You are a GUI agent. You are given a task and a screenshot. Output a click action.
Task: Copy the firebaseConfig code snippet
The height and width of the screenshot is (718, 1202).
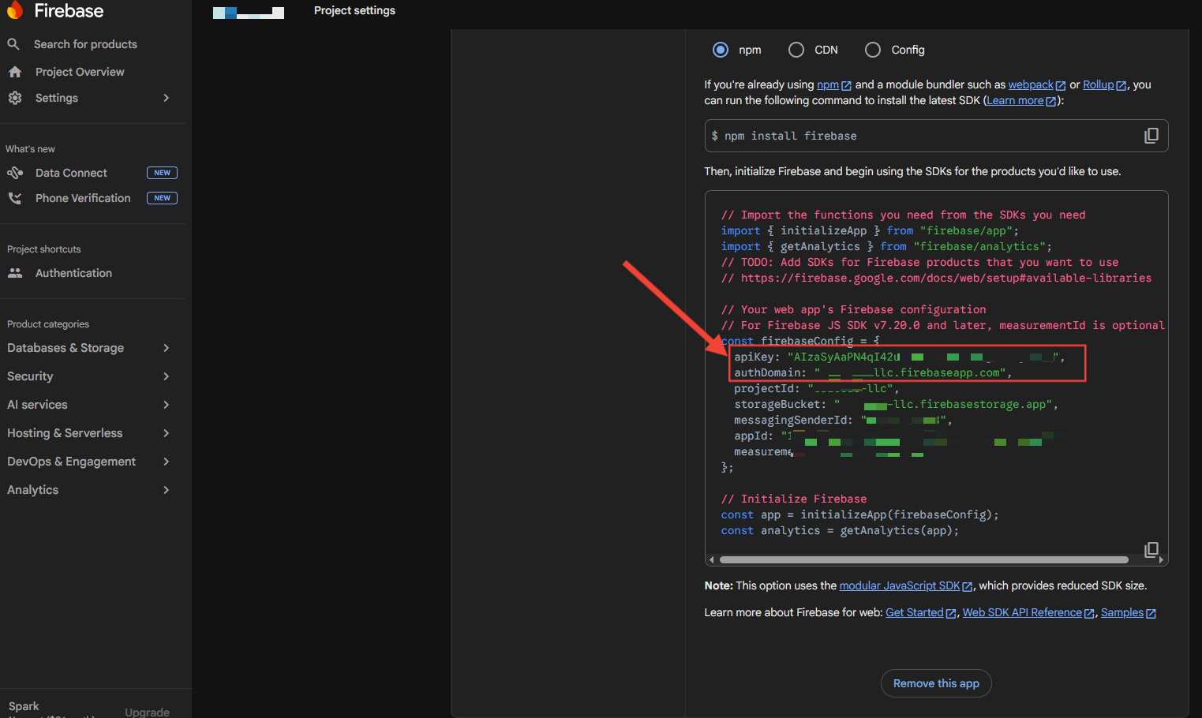pos(1151,549)
